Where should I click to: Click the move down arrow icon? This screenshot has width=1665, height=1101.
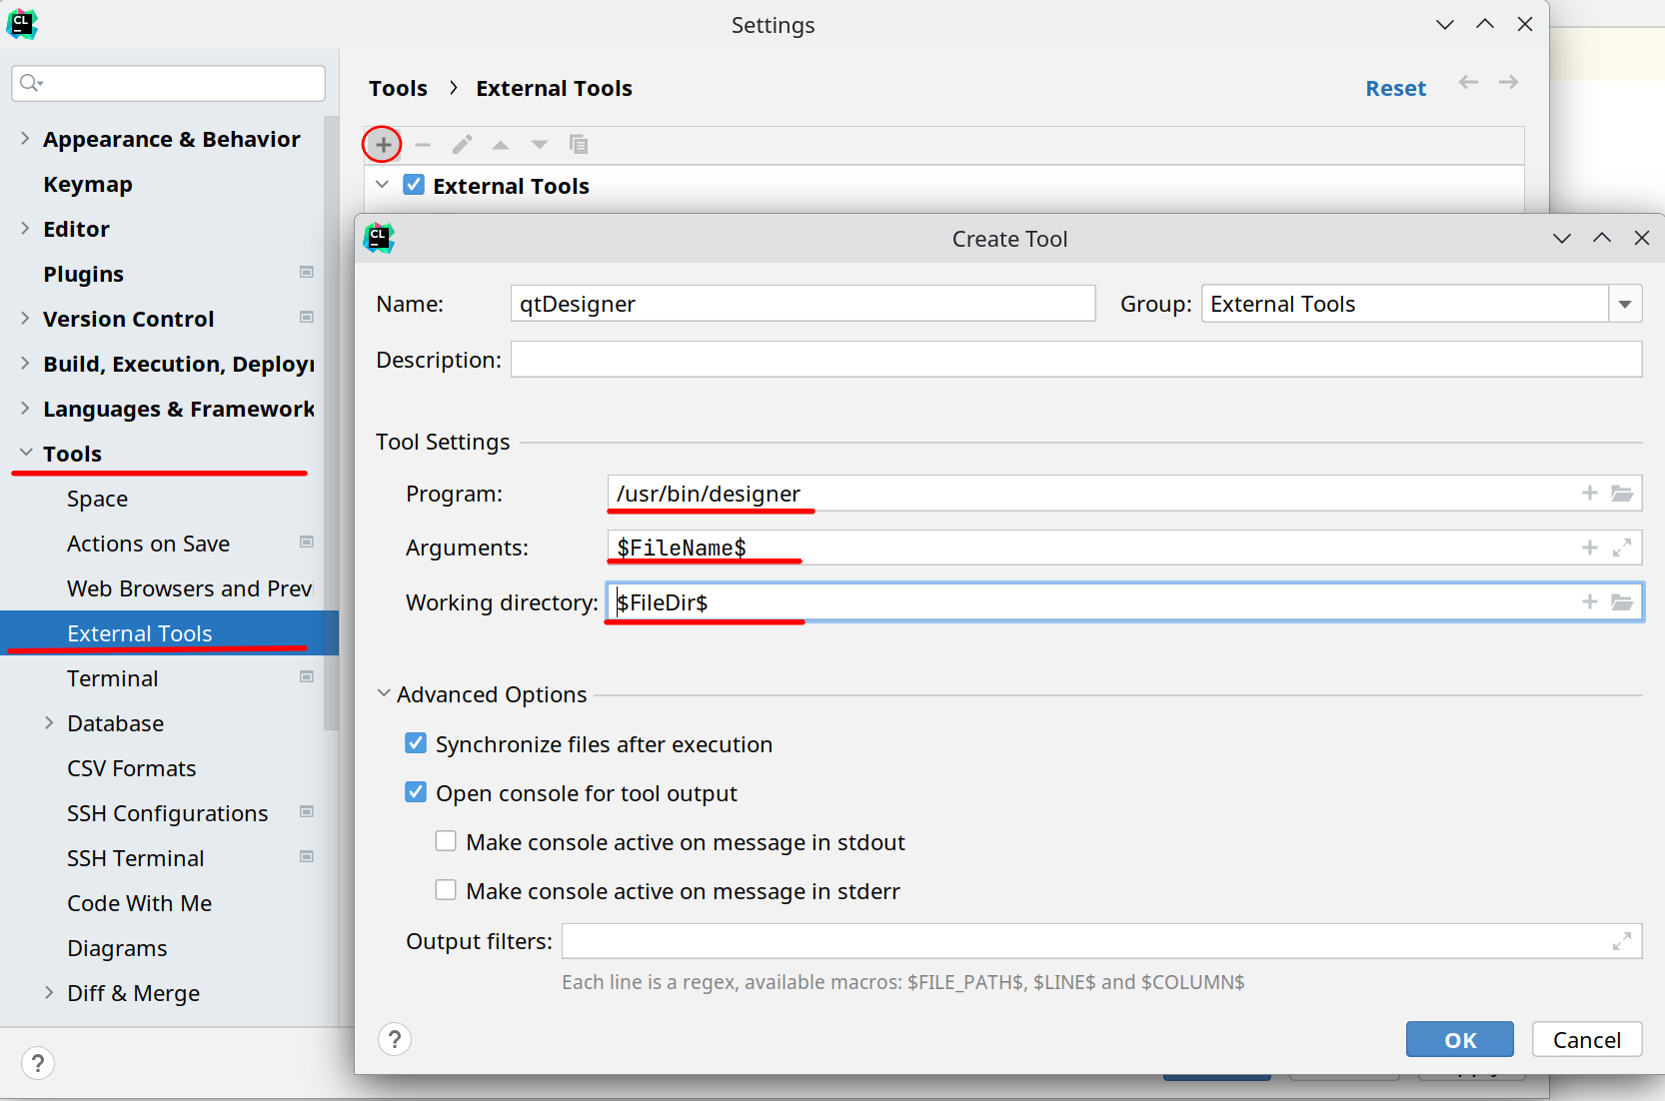click(x=540, y=145)
